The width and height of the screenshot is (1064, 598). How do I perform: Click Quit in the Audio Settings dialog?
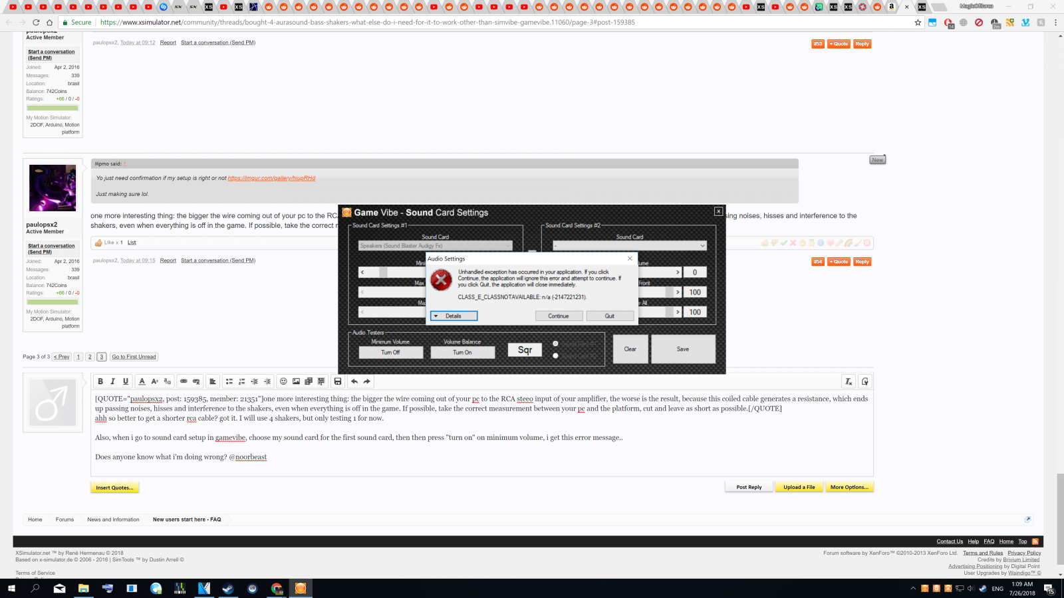(x=610, y=316)
